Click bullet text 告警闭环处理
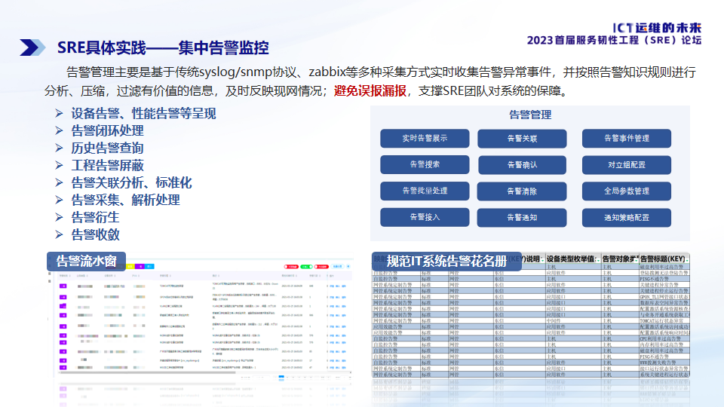The width and height of the screenshot is (724, 407). click(107, 130)
